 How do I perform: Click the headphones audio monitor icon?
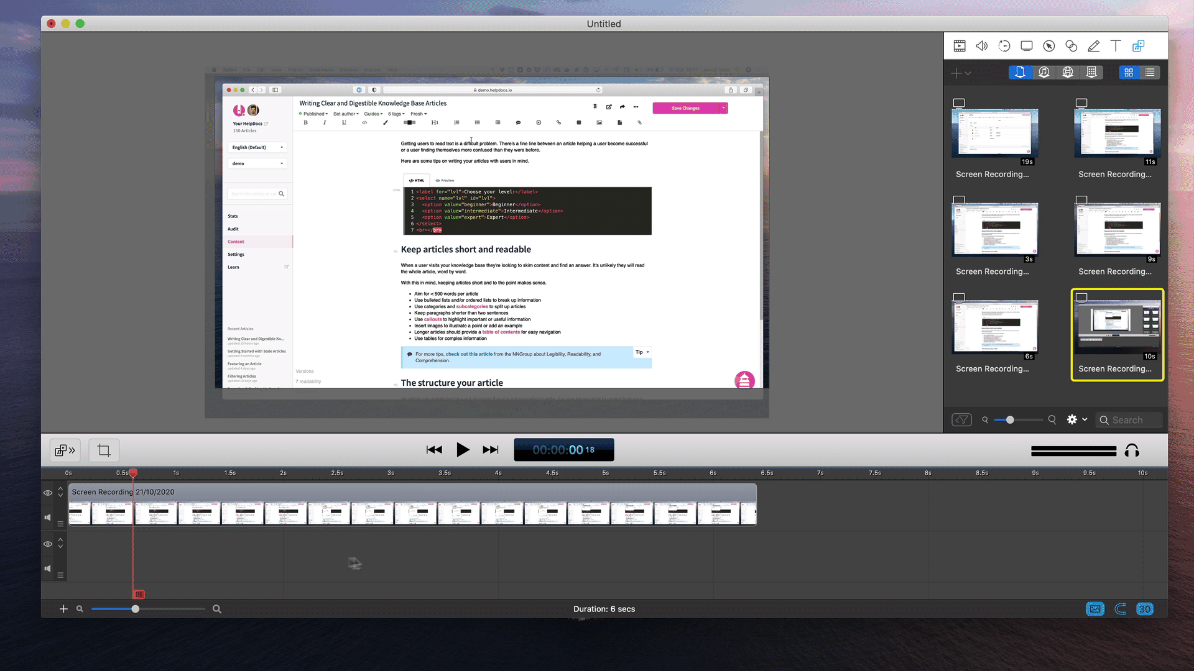click(x=1132, y=451)
